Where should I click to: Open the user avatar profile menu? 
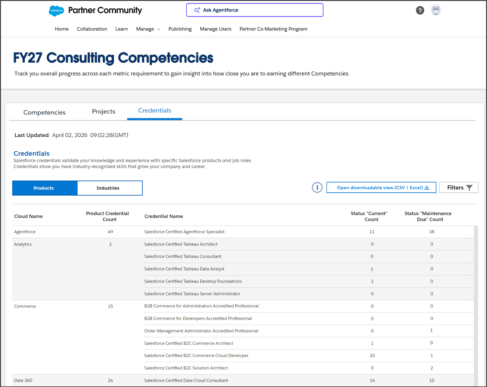click(x=435, y=10)
